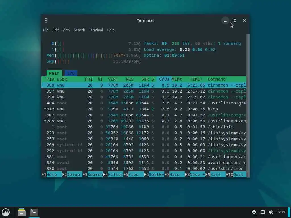The image size is (291, 218).
Task: Click the Terminal taskbar icon
Action: [34, 212]
